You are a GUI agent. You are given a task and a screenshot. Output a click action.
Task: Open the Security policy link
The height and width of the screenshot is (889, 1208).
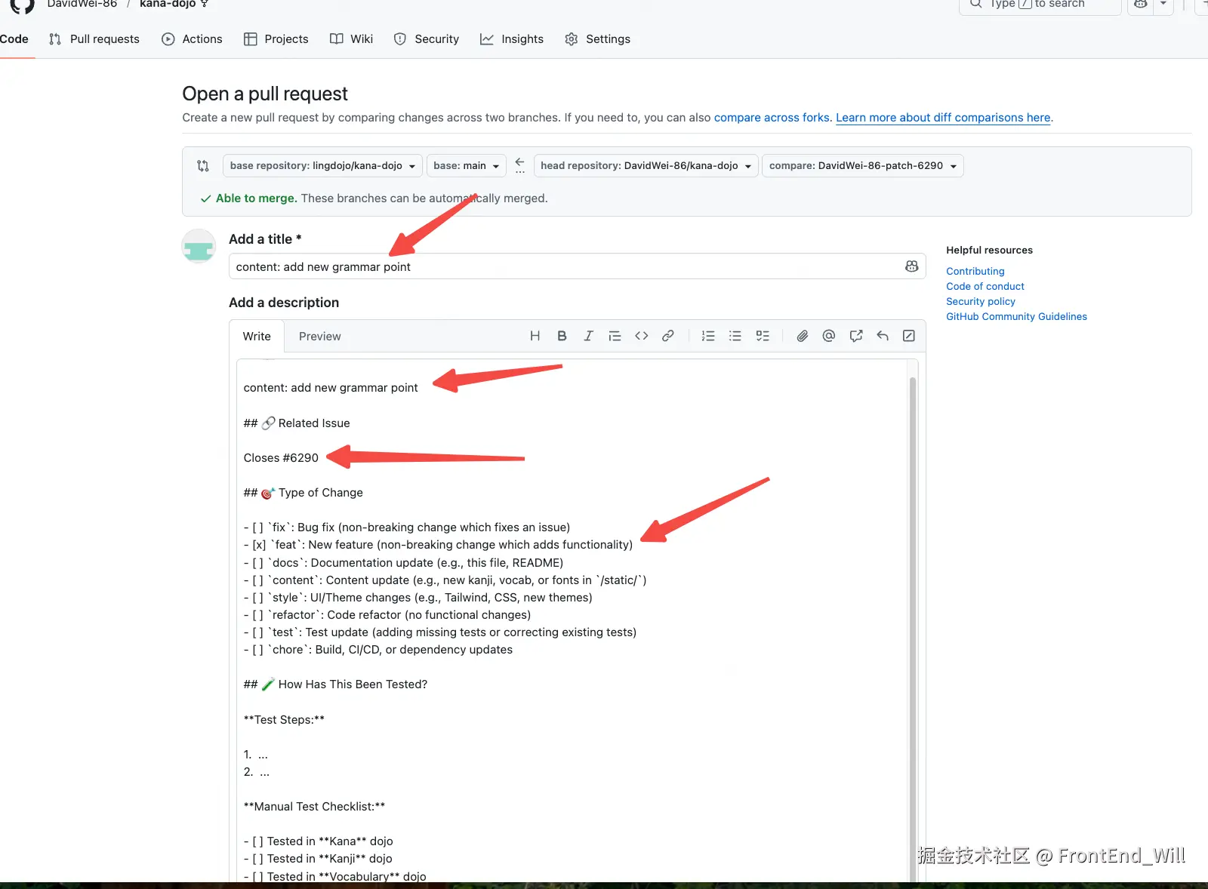tap(981, 302)
